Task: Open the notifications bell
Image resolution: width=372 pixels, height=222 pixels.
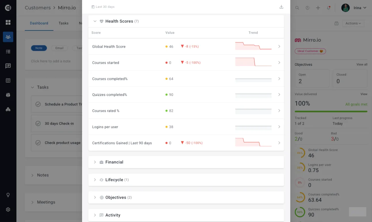Action: [x=329, y=8]
